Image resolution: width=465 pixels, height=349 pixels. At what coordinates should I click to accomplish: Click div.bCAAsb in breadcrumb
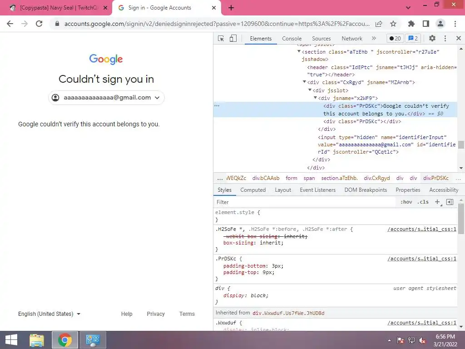click(266, 178)
